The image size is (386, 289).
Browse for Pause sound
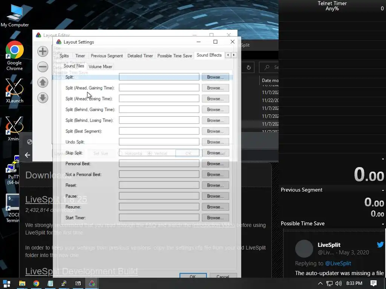point(215,196)
